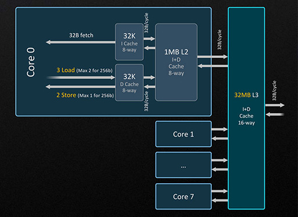Click the right arrow from Core 1 to L3
This screenshot has width=298, height=217.
[219, 129]
